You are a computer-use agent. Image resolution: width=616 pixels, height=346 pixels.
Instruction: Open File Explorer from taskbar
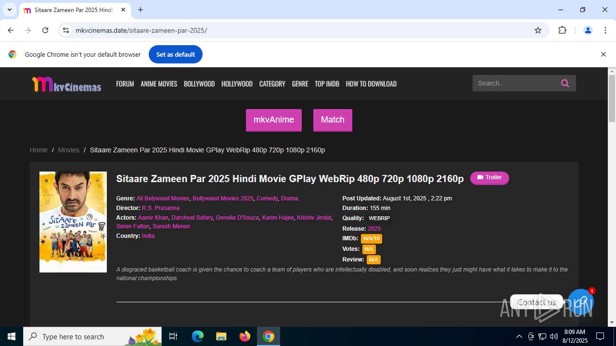(x=221, y=336)
